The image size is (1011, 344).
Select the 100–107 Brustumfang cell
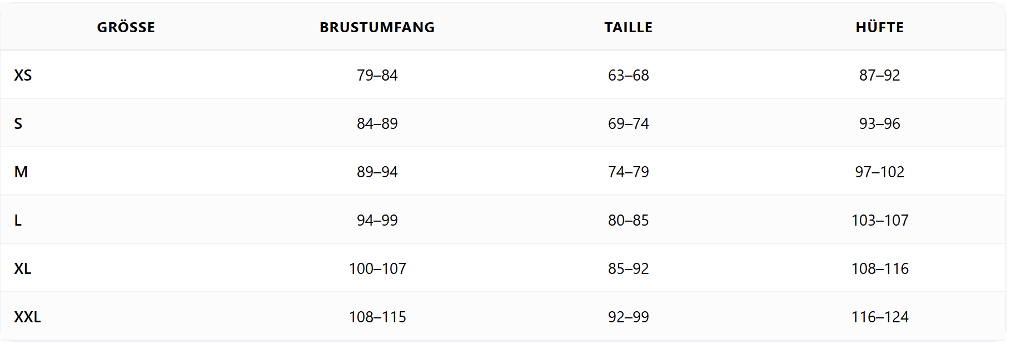(x=377, y=268)
